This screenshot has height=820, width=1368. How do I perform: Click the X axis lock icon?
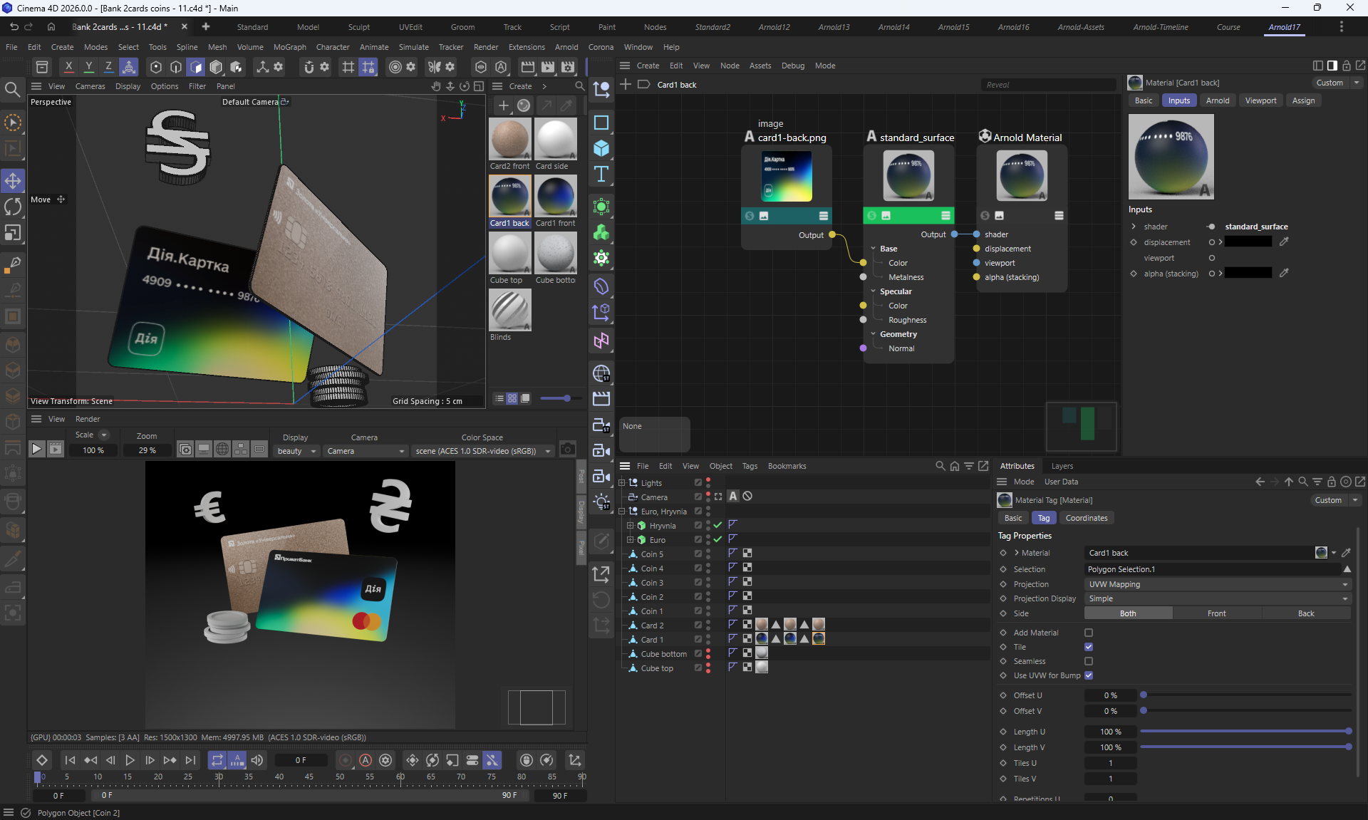pos(68,66)
